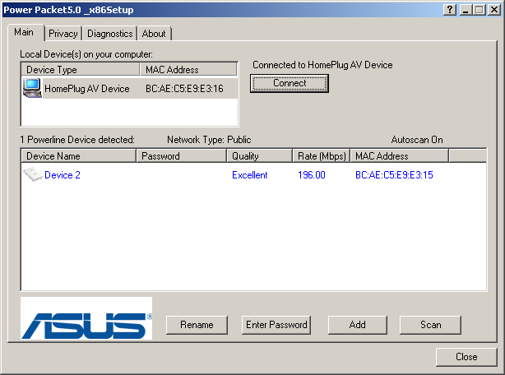Click the local devices MAC Address header

pyautogui.click(x=188, y=70)
